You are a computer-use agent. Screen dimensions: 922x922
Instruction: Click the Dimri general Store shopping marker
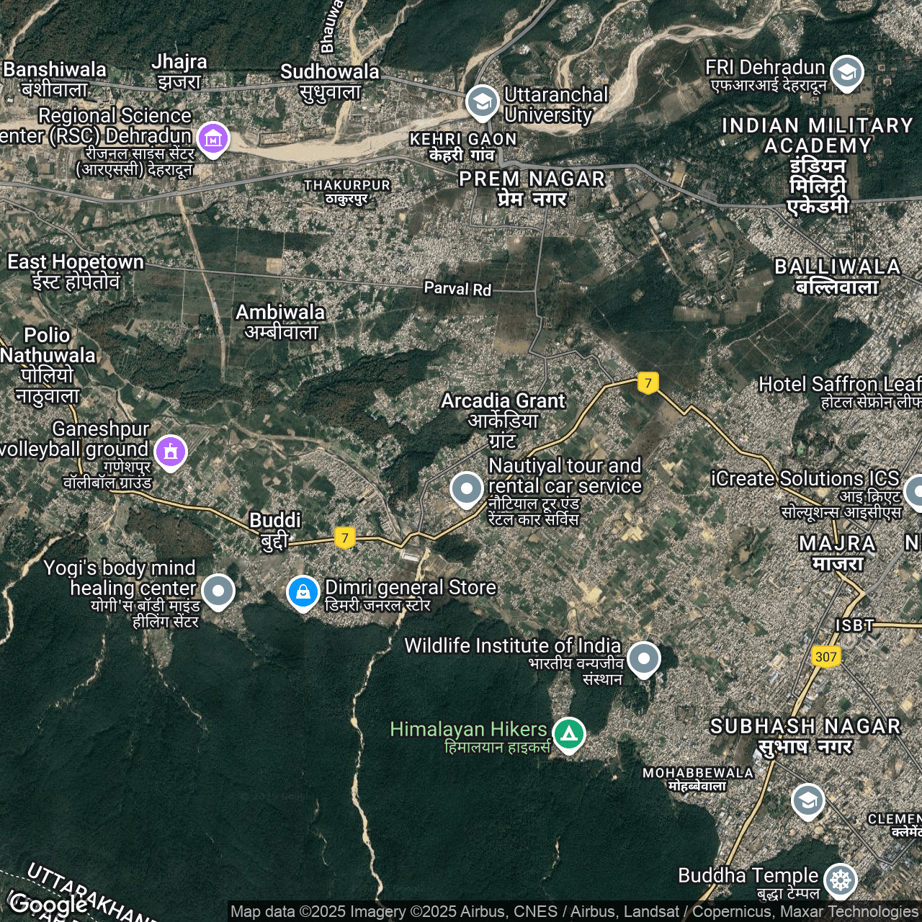coord(303,592)
